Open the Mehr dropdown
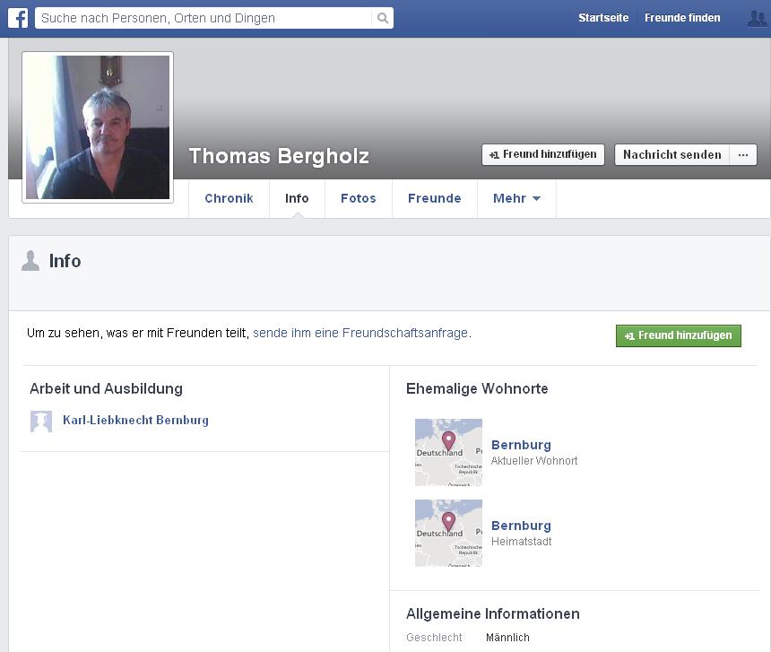The width and height of the screenshot is (771, 652). pos(516,198)
